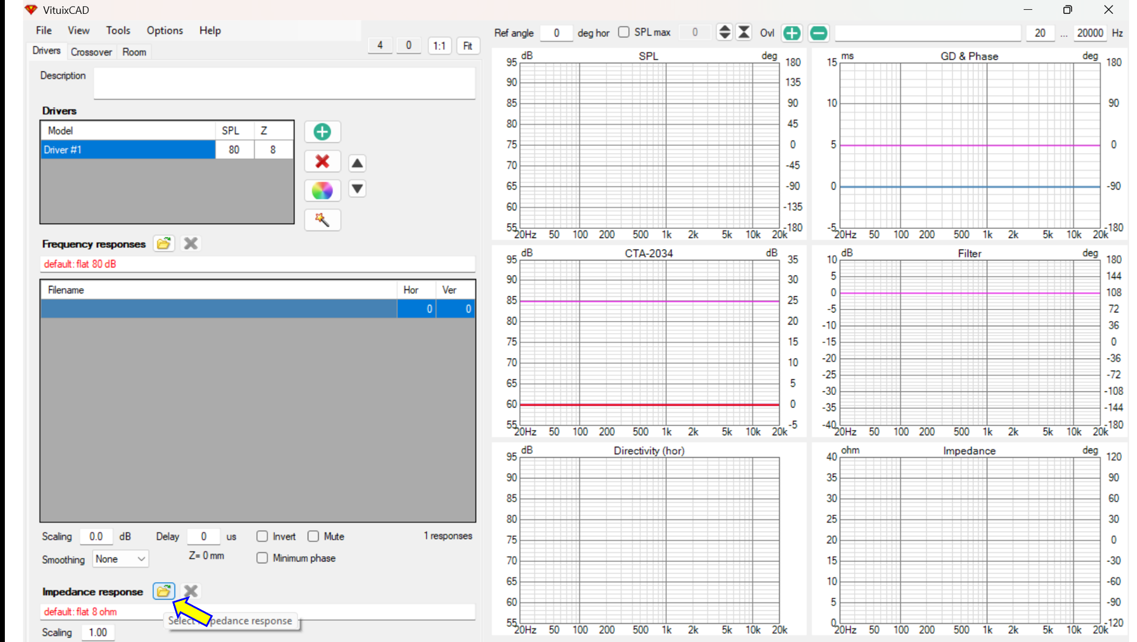
Task: Clear frequency responses with gray X
Action: pos(191,243)
